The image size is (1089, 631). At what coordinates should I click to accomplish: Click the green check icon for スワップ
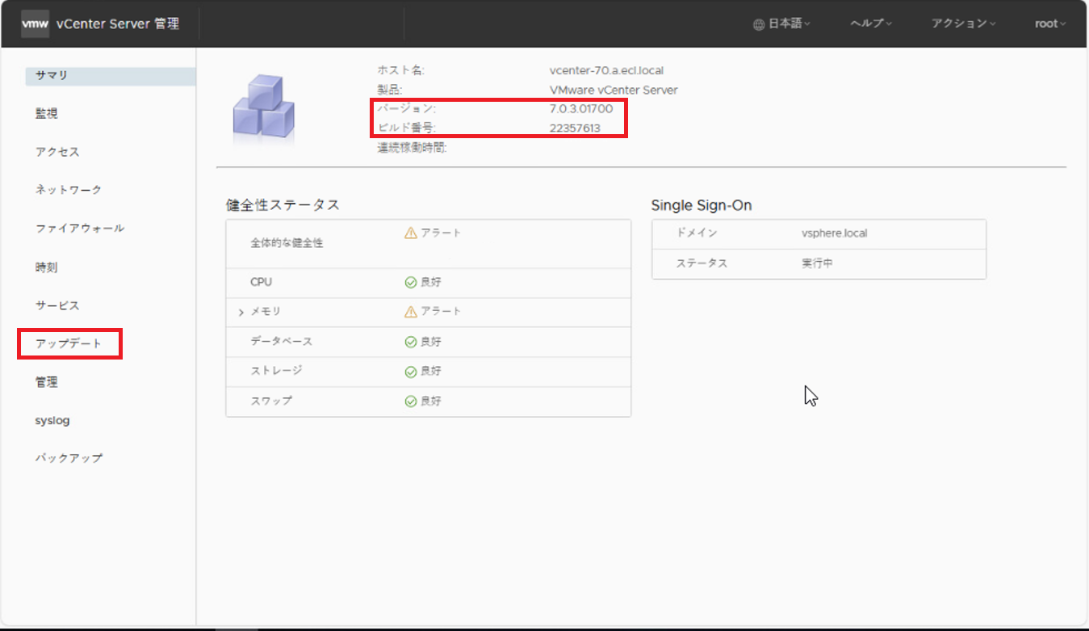410,401
